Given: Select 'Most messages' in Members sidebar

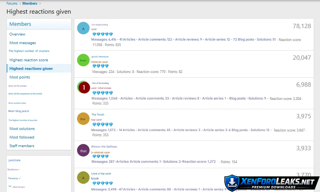Looking at the screenshot, I should pyautogui.click(x=23, y=43).
